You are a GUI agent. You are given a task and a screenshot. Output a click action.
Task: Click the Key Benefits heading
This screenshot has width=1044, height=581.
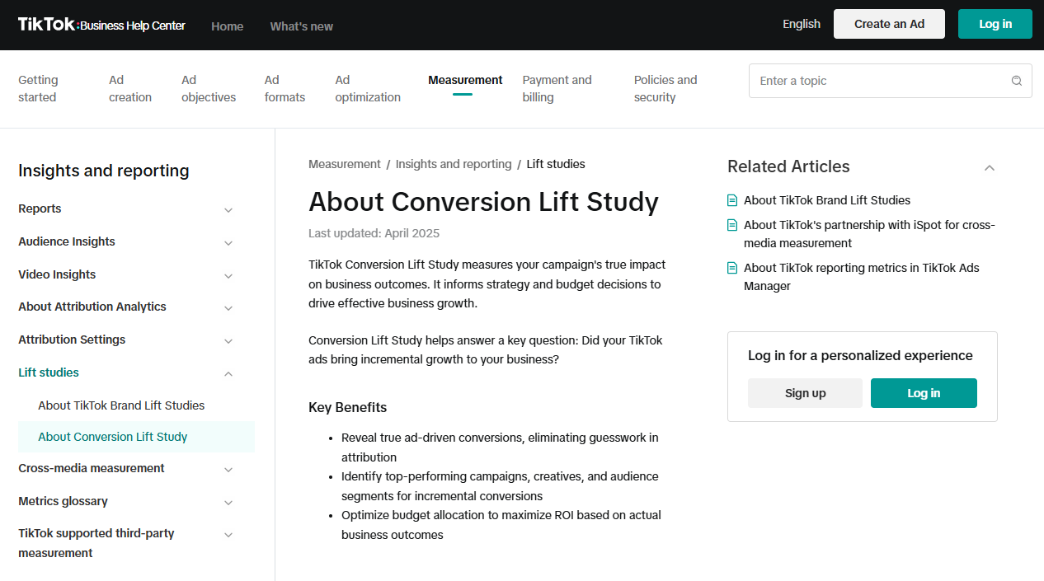pyautogui.click(x=347, y=407)
